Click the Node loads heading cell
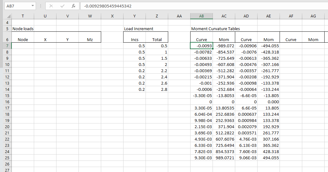328x172 pixels. [x=23, y=29]
